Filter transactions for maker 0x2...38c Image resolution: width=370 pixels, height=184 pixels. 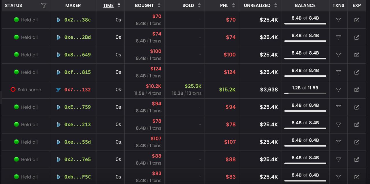[x=338, y=20]
